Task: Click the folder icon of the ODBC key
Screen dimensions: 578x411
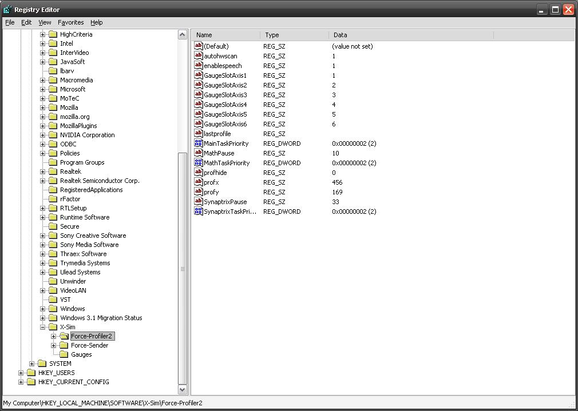Action: click(x=53, y=144)
